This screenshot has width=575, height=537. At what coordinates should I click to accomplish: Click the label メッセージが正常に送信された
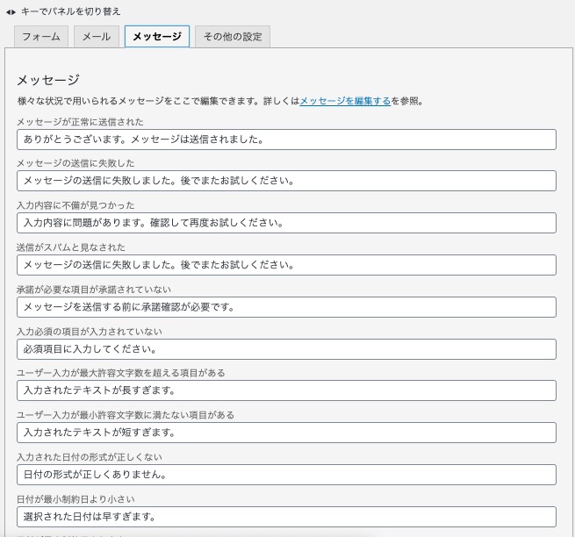[80, 122]
